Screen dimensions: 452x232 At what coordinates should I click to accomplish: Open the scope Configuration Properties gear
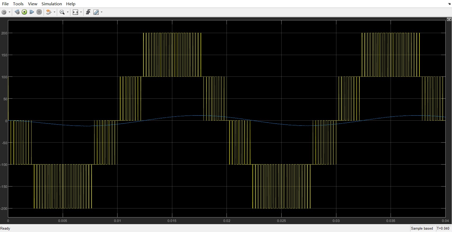point(4,12)
